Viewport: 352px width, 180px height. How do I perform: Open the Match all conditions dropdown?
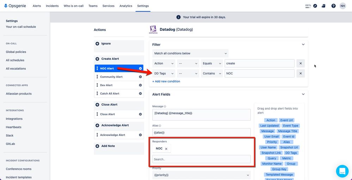coord(190,53)
